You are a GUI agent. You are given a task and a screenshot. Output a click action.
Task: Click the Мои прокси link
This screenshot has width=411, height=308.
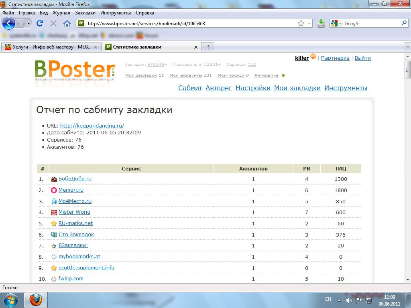point(231,75)
